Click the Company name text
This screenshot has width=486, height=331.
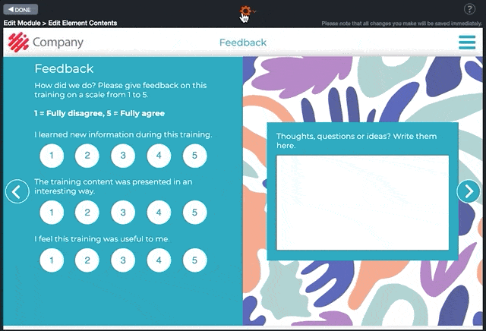(x=58, y=43)
